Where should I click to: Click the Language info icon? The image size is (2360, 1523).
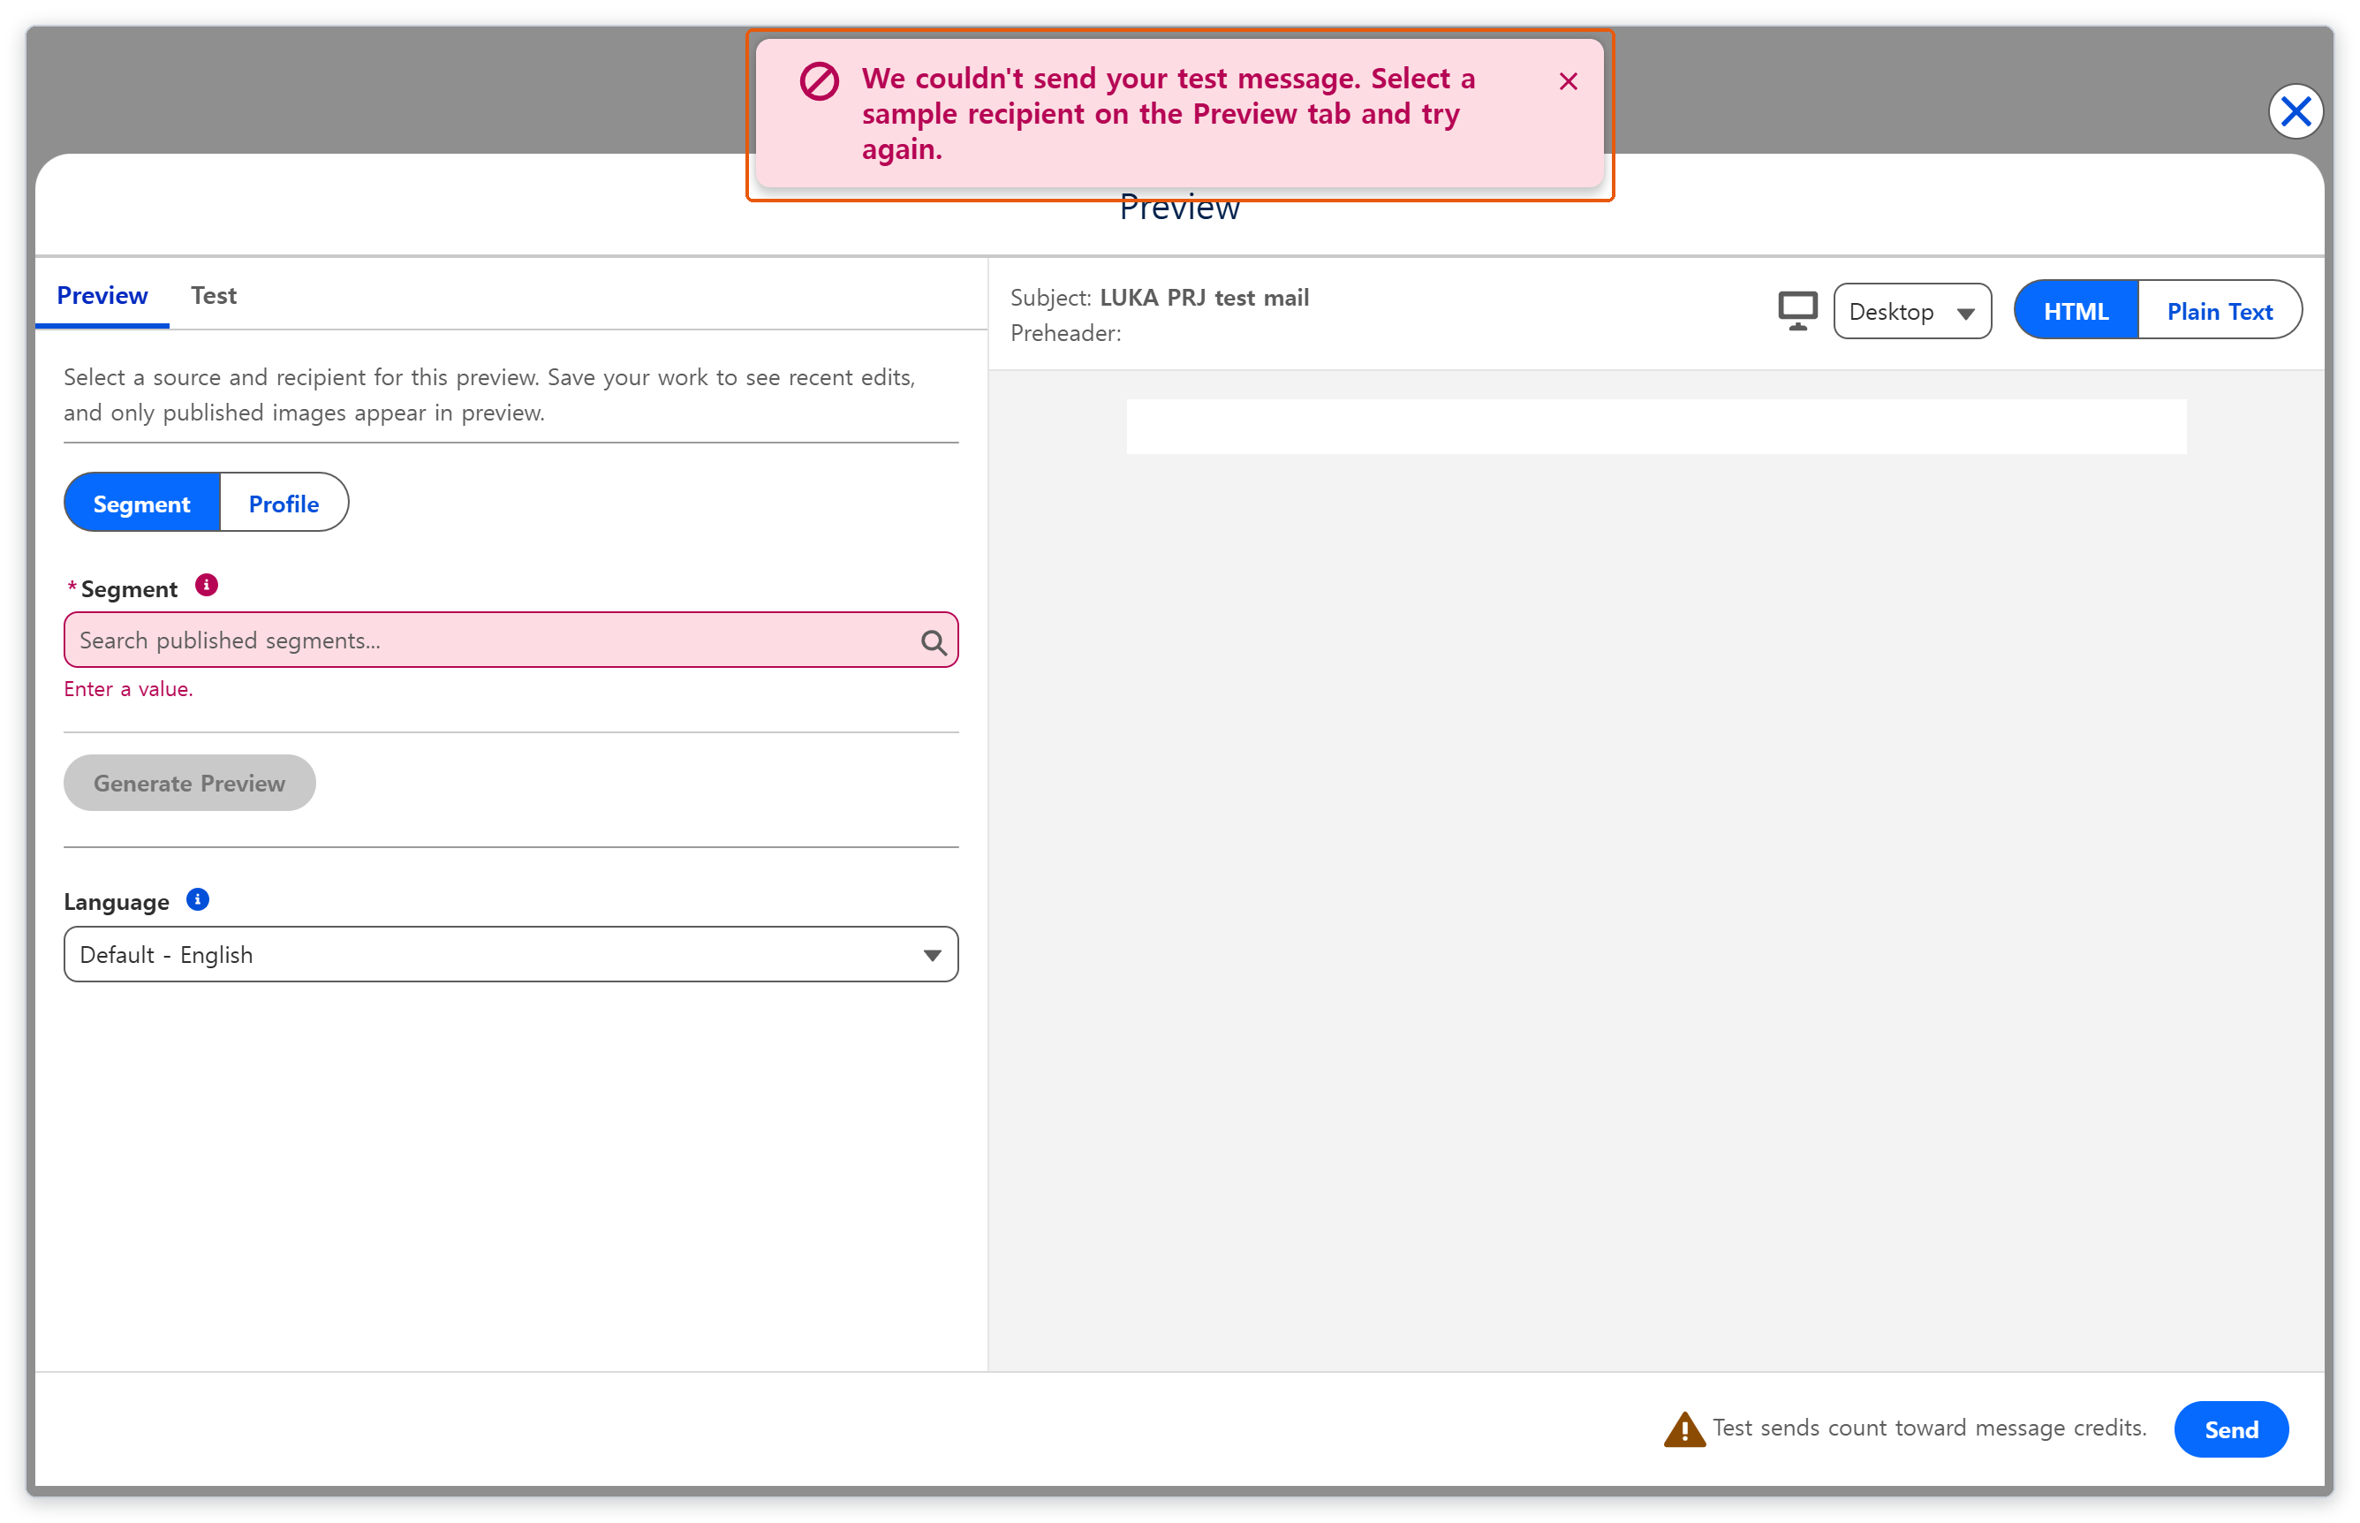[x=198, y=899]
